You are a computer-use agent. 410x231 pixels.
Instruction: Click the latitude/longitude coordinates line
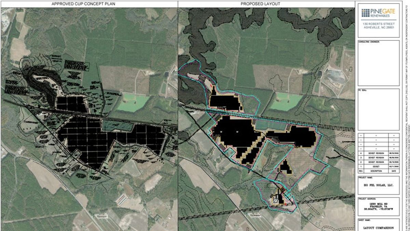(x=379, y=208)
